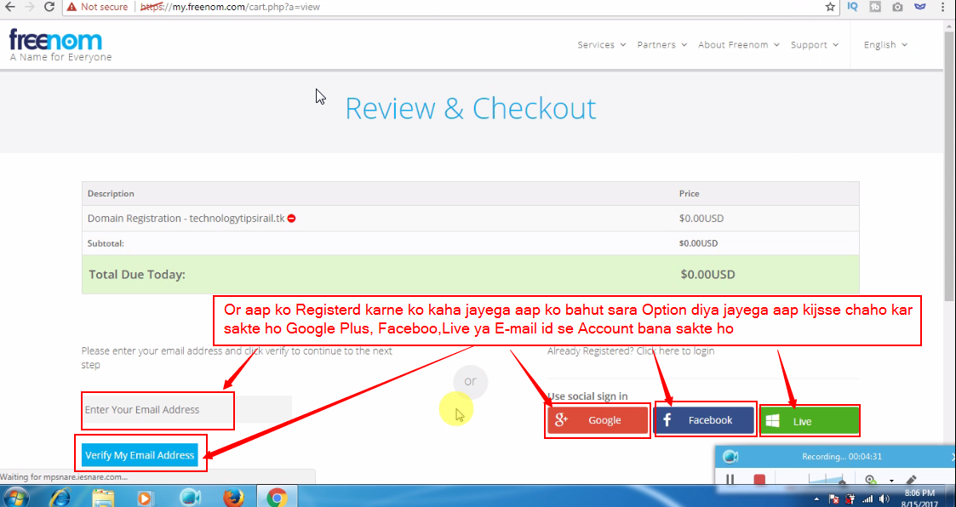Sign in with Facebook button
956x507 pixels.
coord(703,420)
